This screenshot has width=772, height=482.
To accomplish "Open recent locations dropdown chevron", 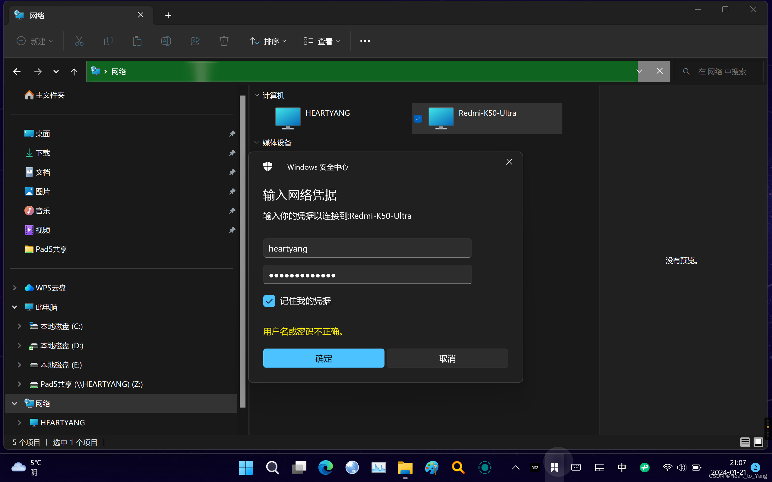I will pyautogui.click(x=56, y=71).
